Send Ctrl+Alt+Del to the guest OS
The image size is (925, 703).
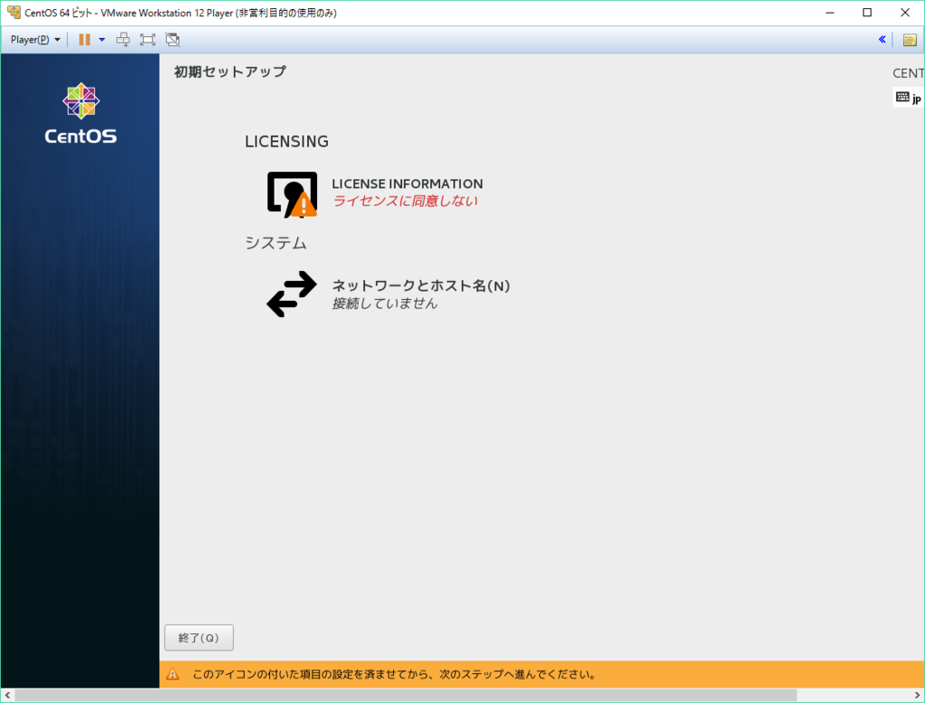click(x=122, y=39)
